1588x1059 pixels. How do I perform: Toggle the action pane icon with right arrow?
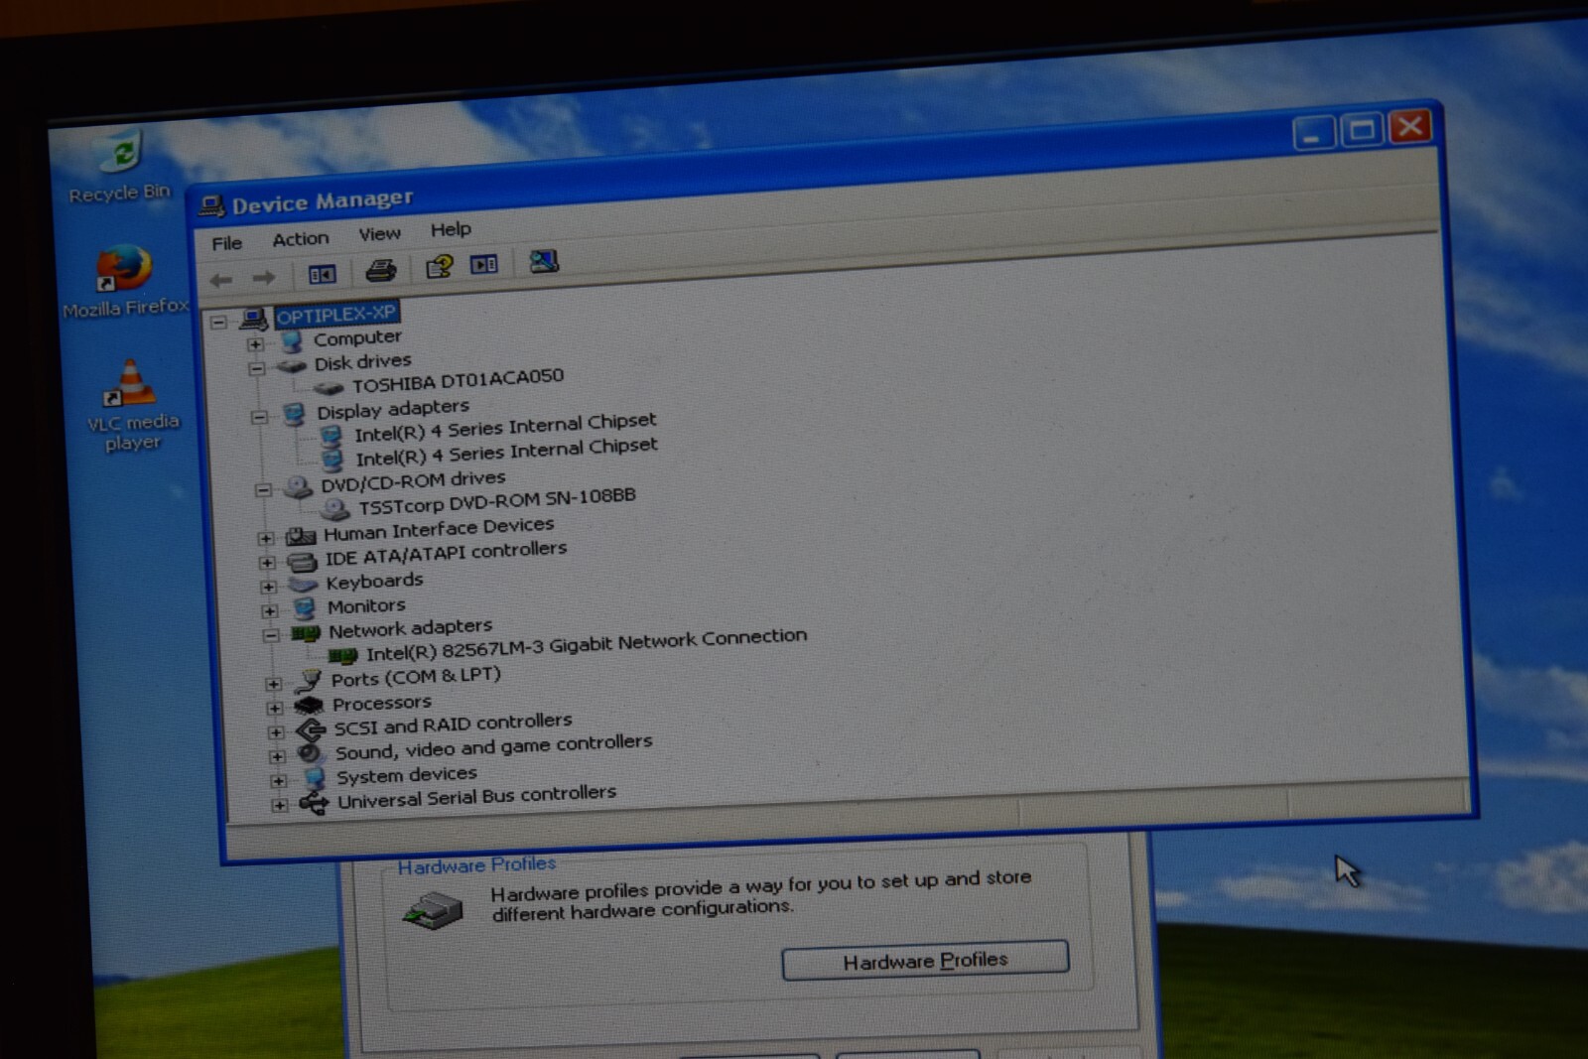484,264
